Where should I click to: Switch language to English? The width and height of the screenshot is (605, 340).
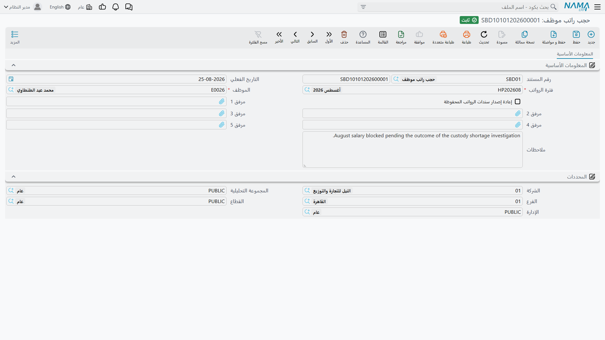pyautogui.click(x=60, y=7)
